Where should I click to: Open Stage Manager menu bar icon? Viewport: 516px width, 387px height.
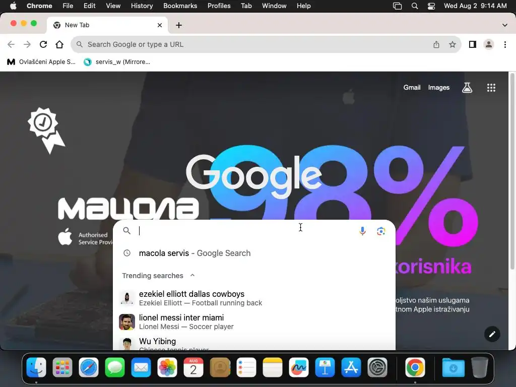pyautogui.click(x=397, y=6)
